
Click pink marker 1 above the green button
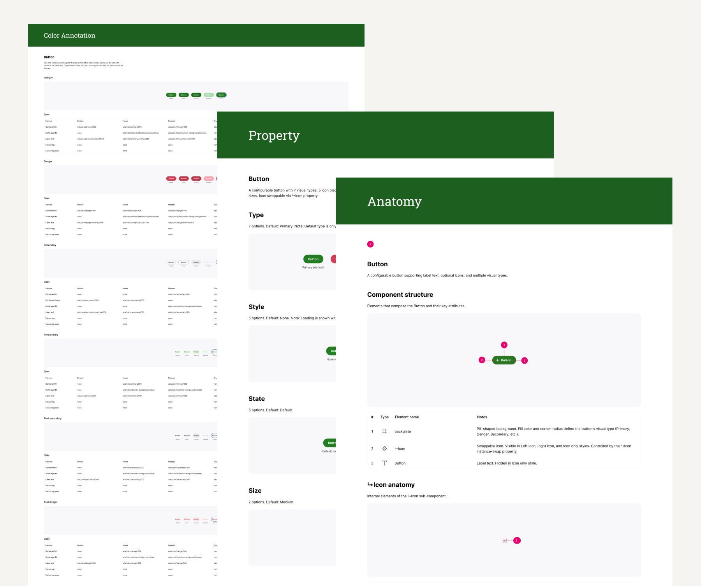pos(504,345)
